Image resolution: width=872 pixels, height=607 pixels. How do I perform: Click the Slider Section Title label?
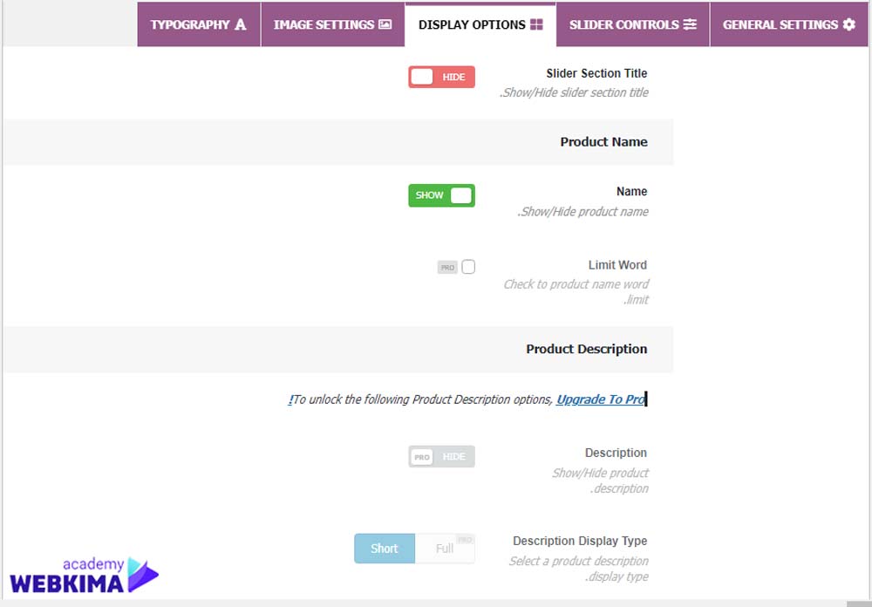(x=596, y=73)
